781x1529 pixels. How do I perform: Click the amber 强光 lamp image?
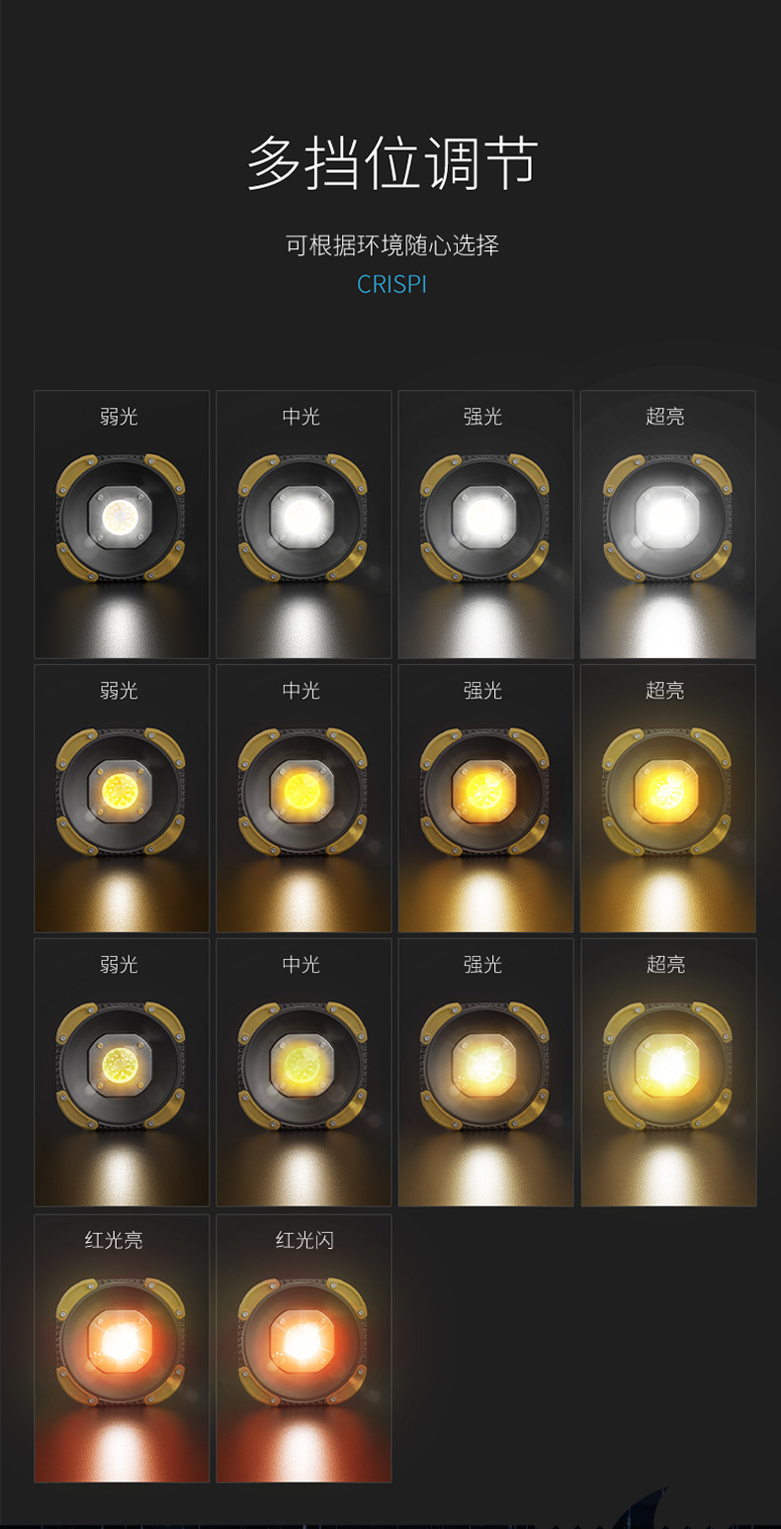point(485,799)
